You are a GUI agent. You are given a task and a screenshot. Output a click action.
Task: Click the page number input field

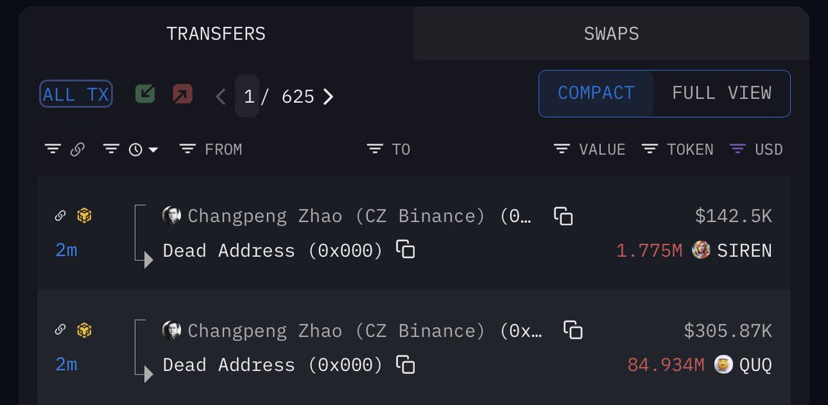[x=248, y=97]
